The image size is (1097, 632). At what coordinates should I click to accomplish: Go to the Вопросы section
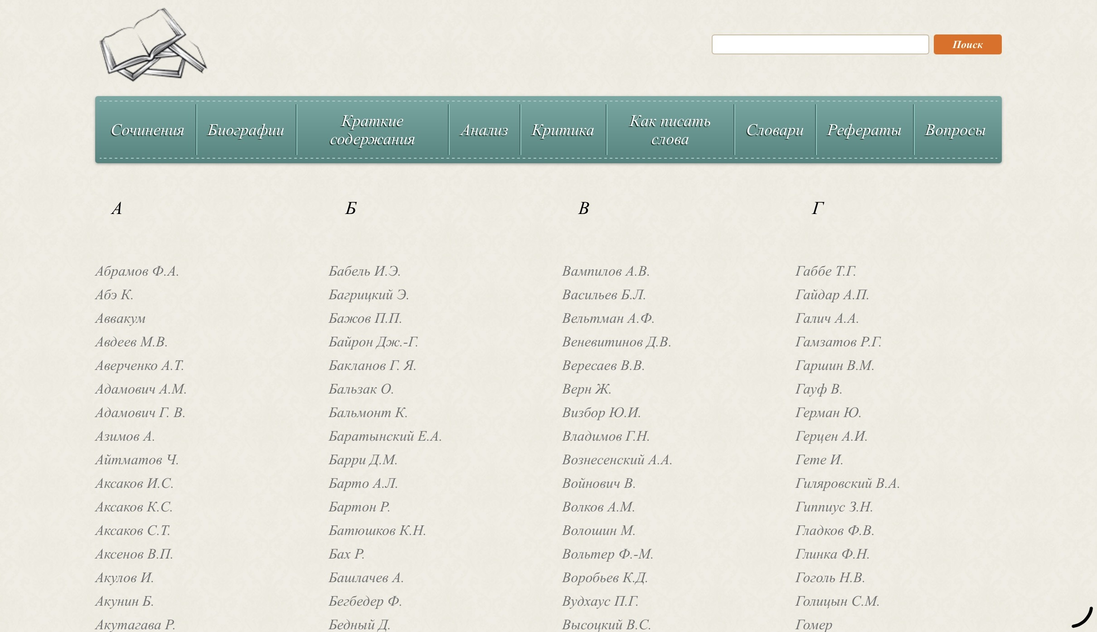click(955, 130)
